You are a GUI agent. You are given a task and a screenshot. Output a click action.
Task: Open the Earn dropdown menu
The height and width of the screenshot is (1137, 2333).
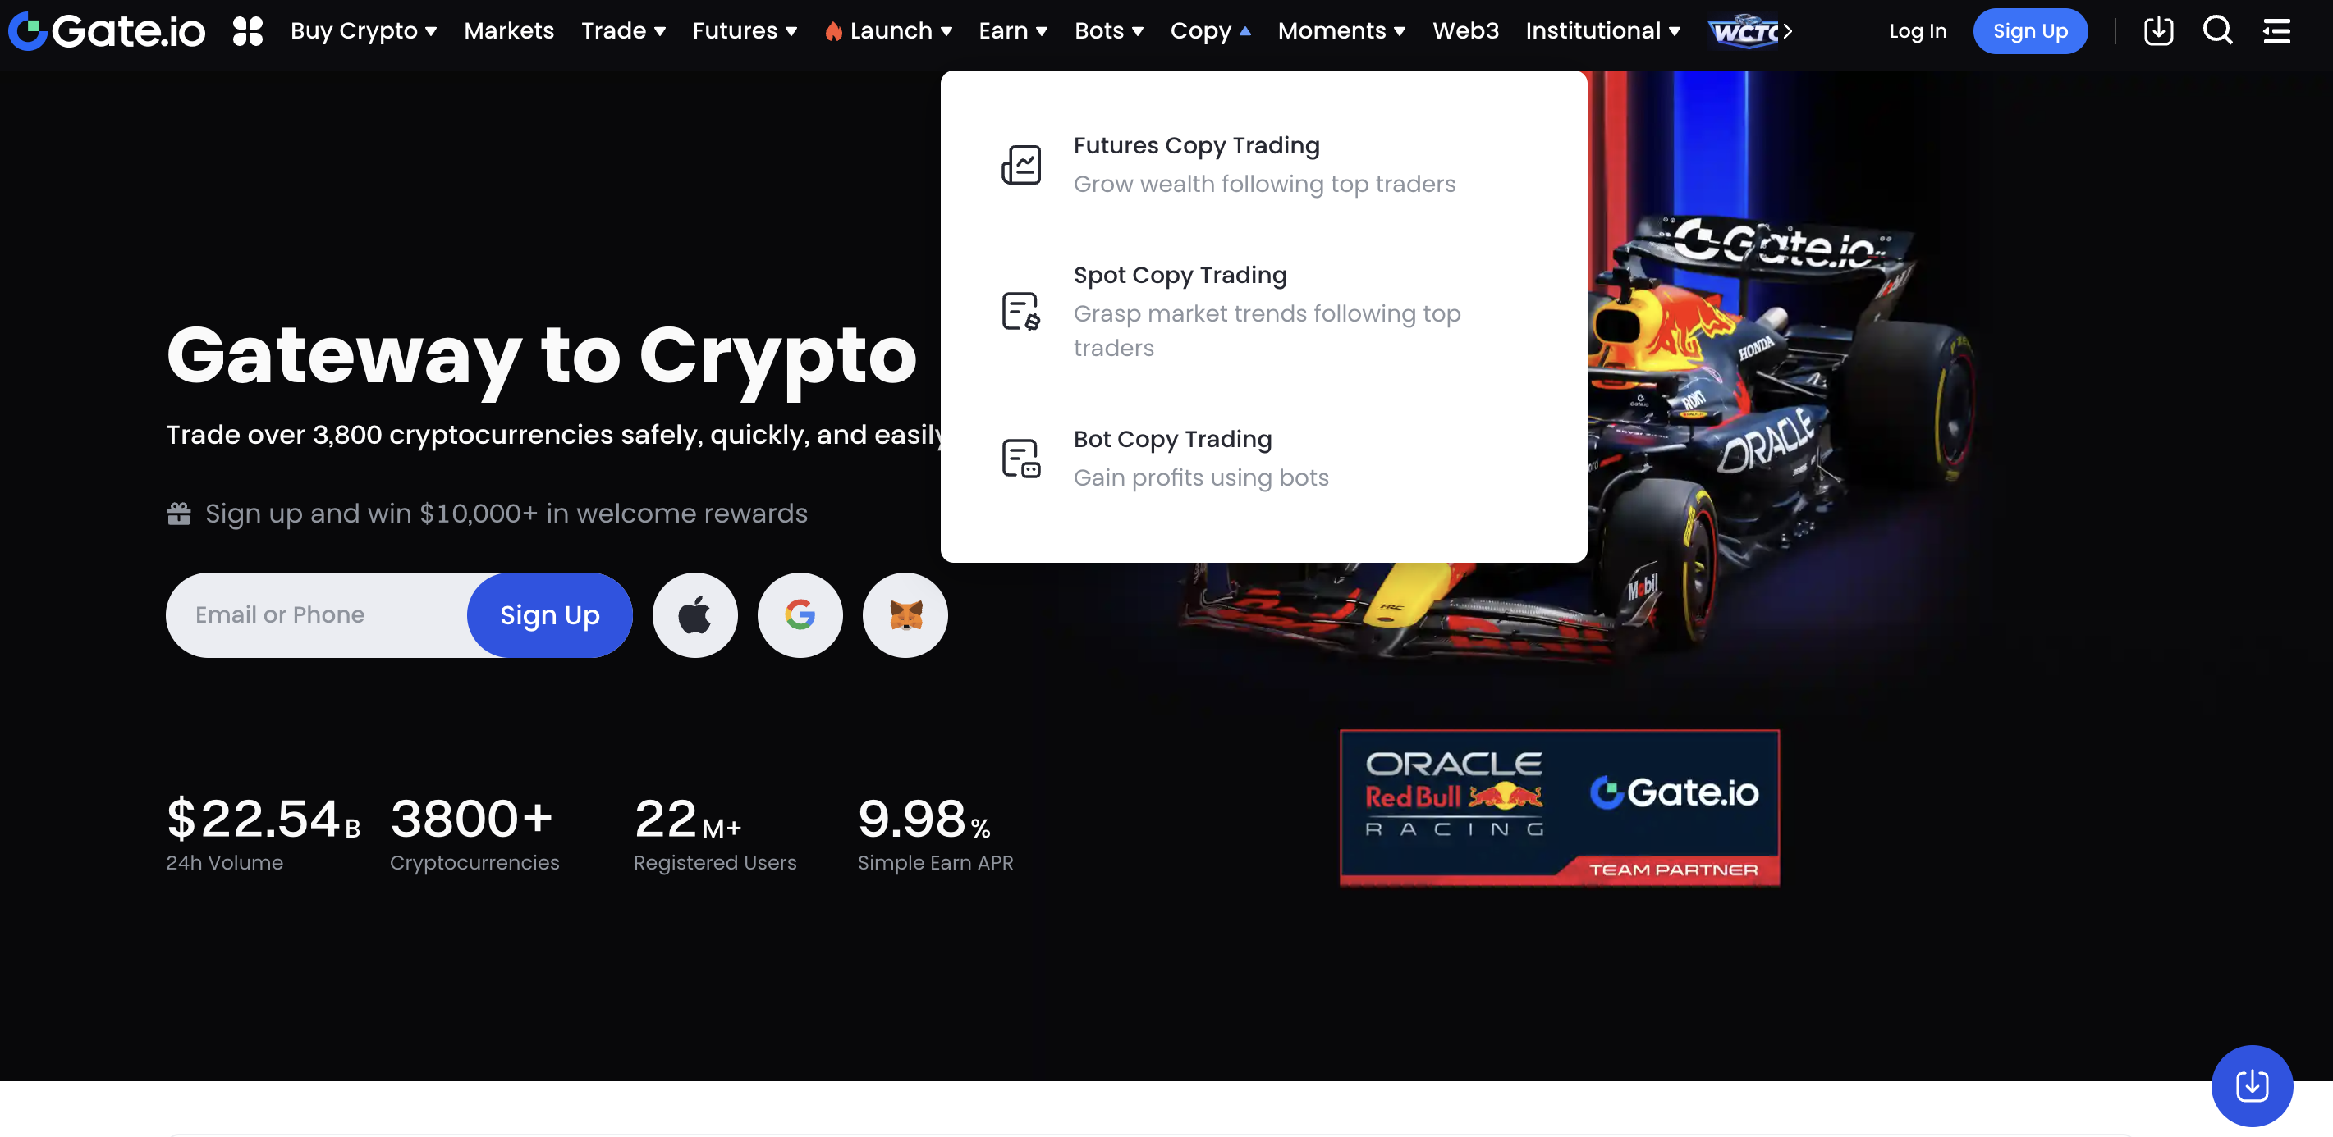click(1012, 31)
